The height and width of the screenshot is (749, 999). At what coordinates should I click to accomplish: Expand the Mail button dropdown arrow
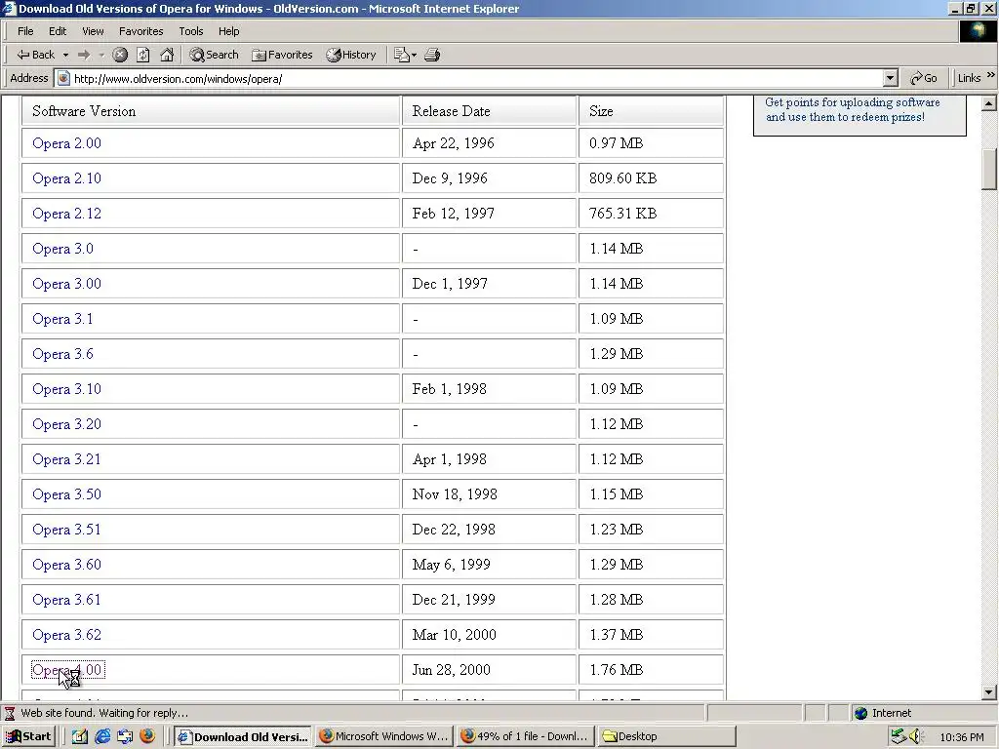point(414,56)
